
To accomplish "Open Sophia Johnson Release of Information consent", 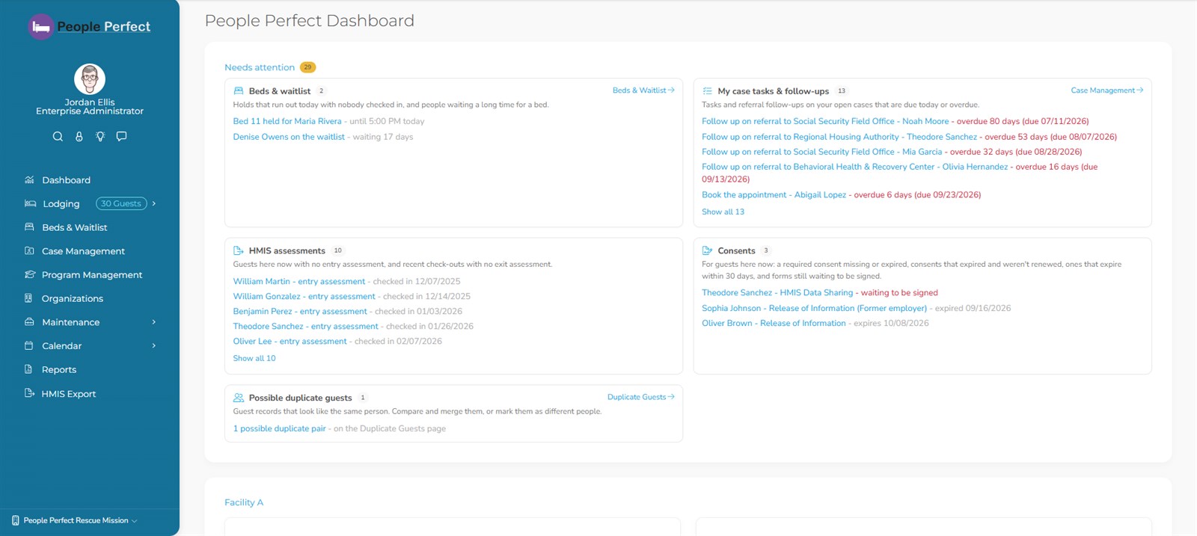I will tap(814, 308).
